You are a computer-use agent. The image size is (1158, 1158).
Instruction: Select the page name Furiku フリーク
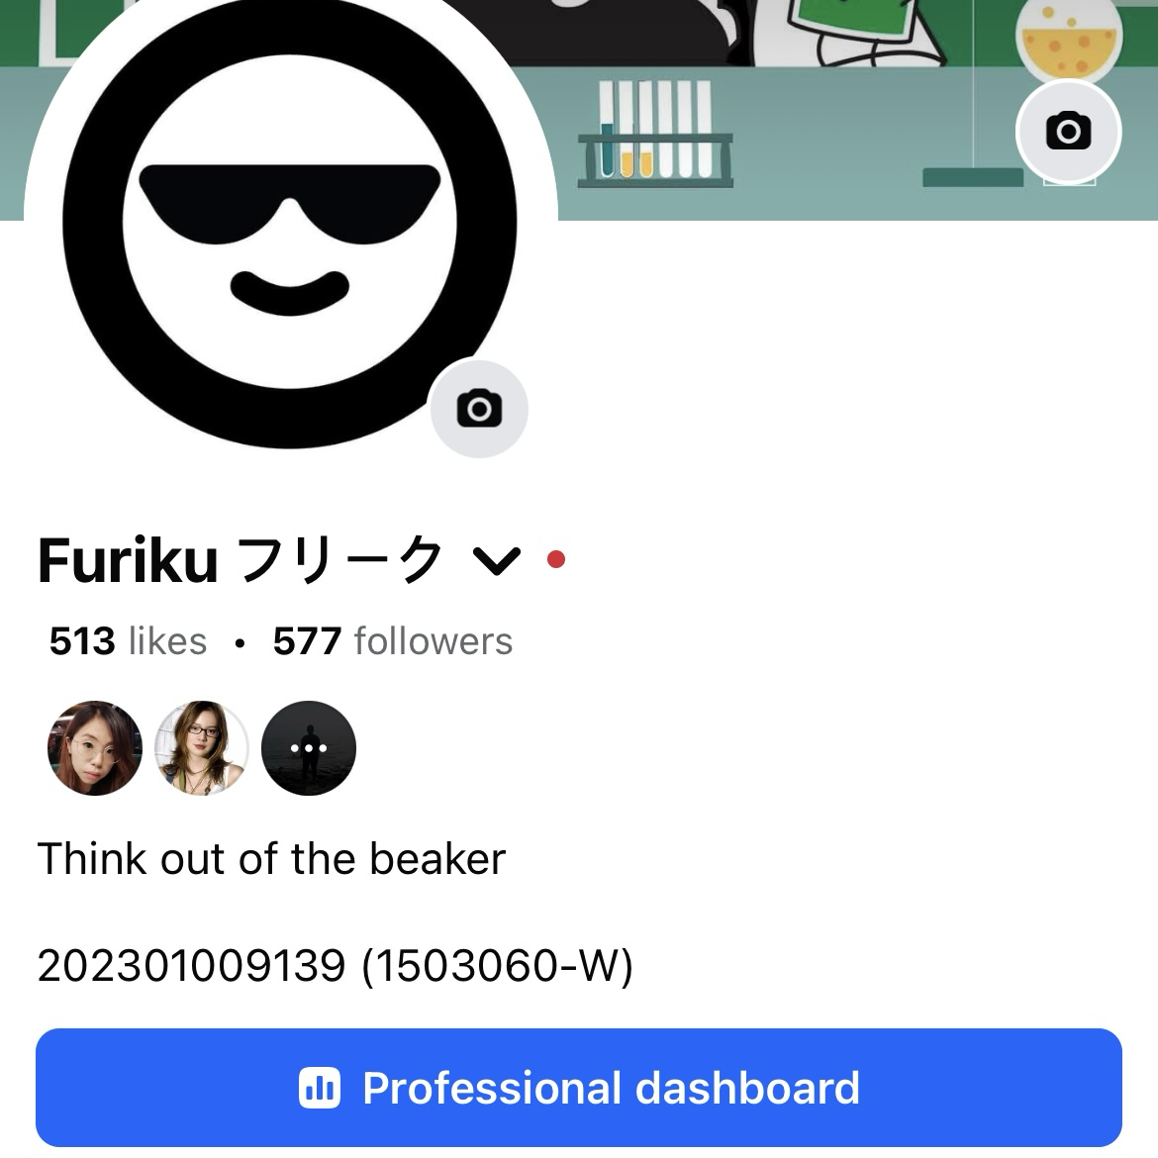click(241, 560)
